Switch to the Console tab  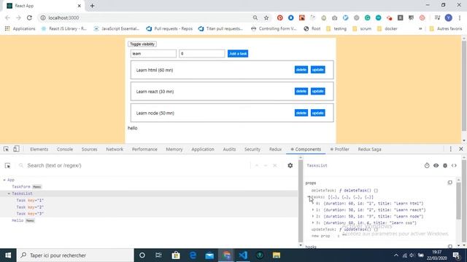click(65, 149)
